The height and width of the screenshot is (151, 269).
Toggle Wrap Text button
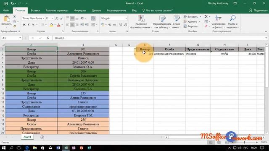(93, 18)
